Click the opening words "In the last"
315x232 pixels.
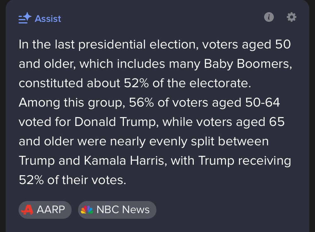point(47,44)
